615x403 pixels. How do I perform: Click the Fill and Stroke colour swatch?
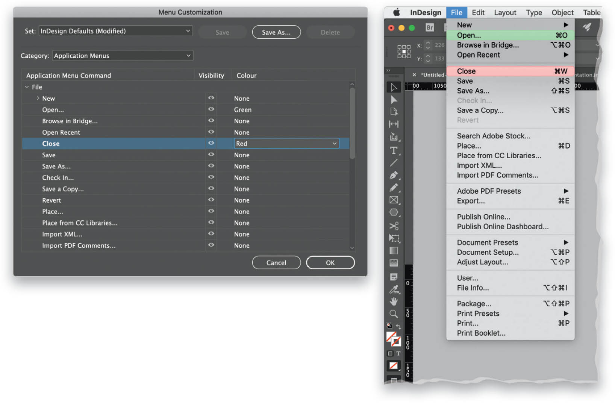(393, 339)
